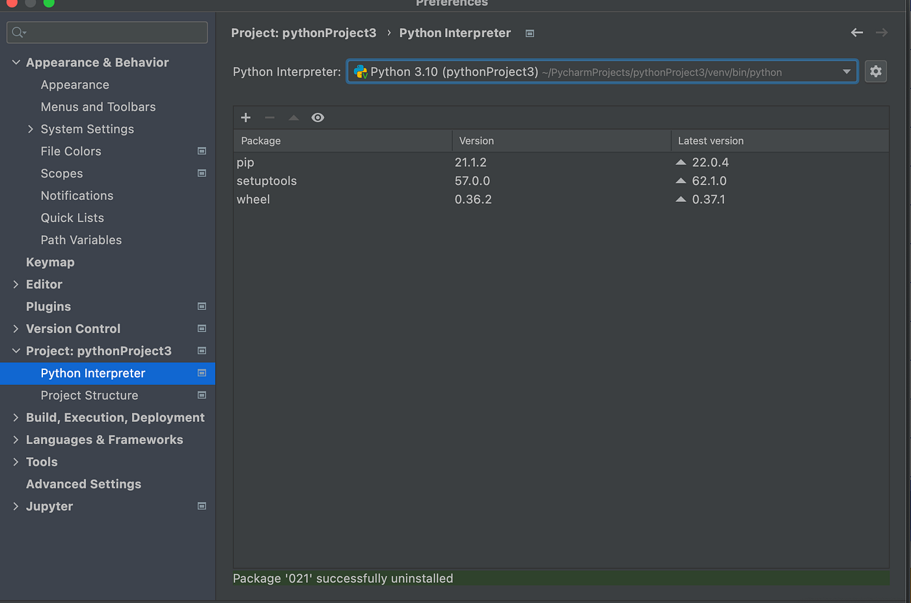The height and width of the screenshot is (603, 911).
Task: Open Menus and Toolbars settings
Action: pyautogui.click(x=98, y=107)
